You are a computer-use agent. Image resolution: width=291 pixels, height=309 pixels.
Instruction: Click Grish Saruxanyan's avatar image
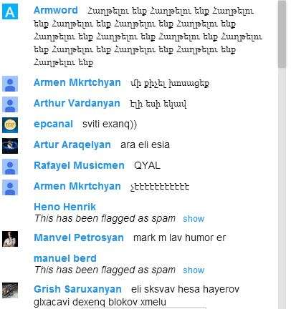coord(10,290)
